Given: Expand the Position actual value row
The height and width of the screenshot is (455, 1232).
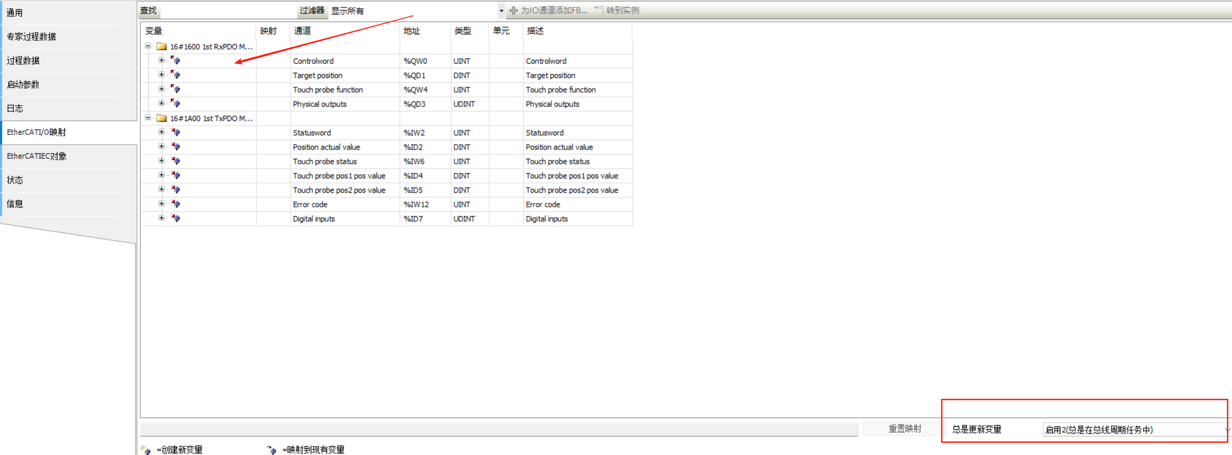Looking at the screenshot, I should [x=161, y=146].
